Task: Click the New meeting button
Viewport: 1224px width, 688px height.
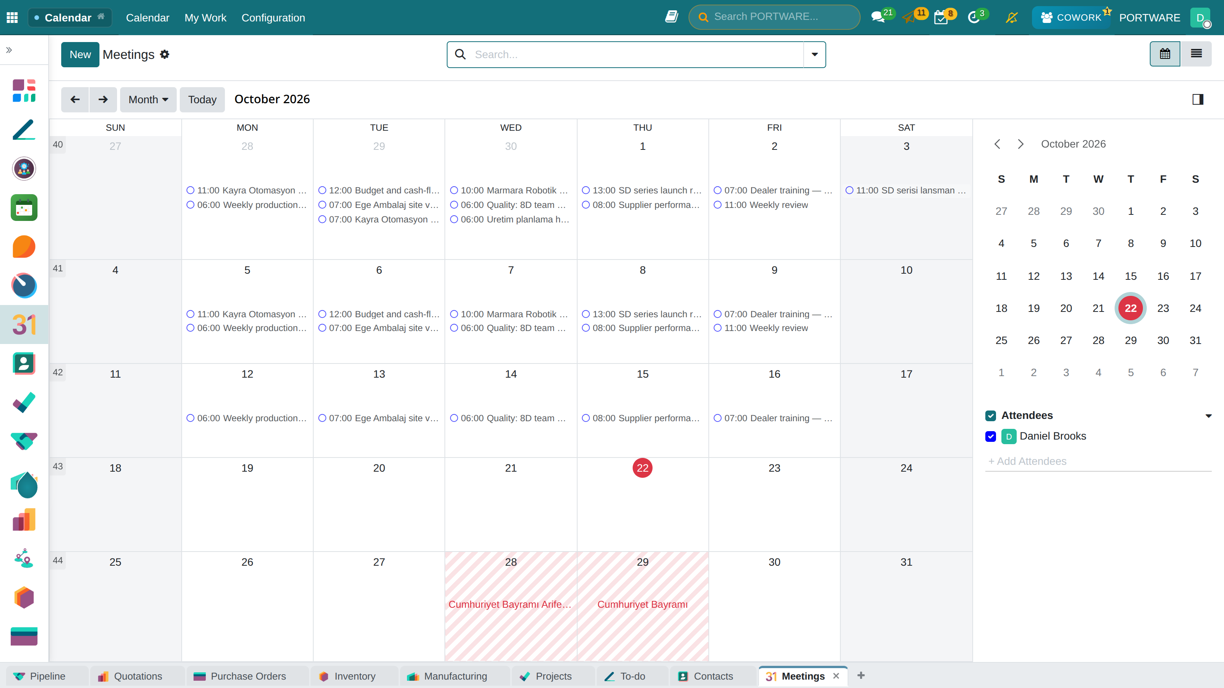Action: click(x=80, y=55)
